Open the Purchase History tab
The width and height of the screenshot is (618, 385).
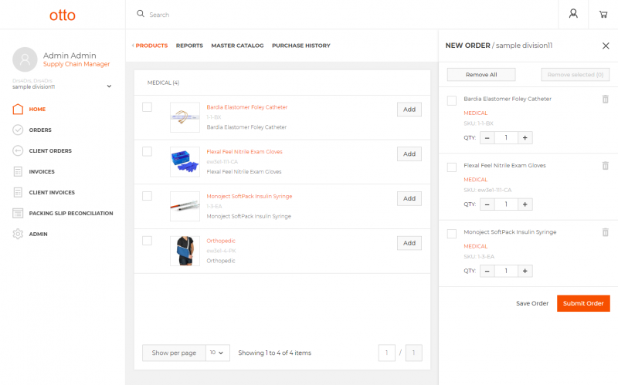(x=301, y=46)
